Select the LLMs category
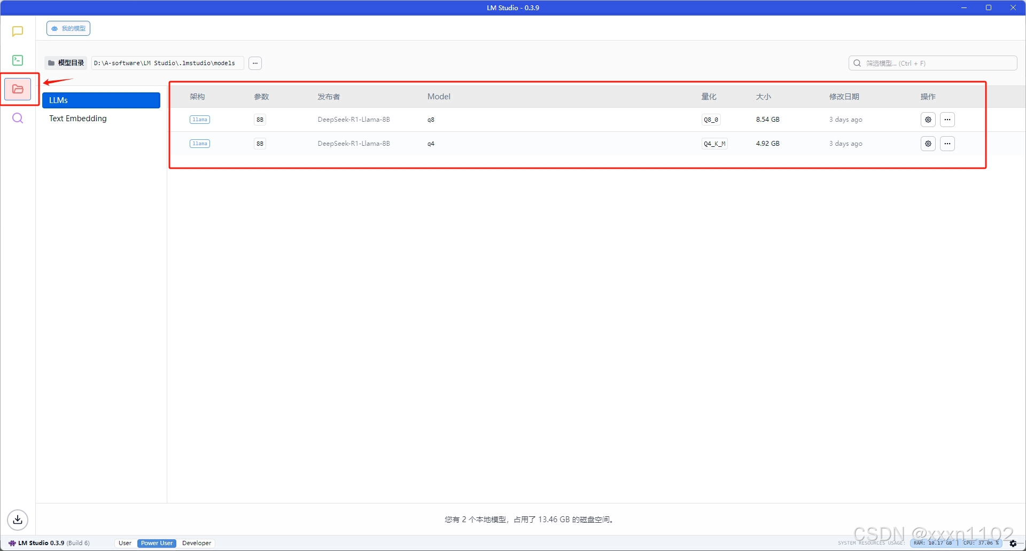The image size is (1026, 551). click(101, 100)
